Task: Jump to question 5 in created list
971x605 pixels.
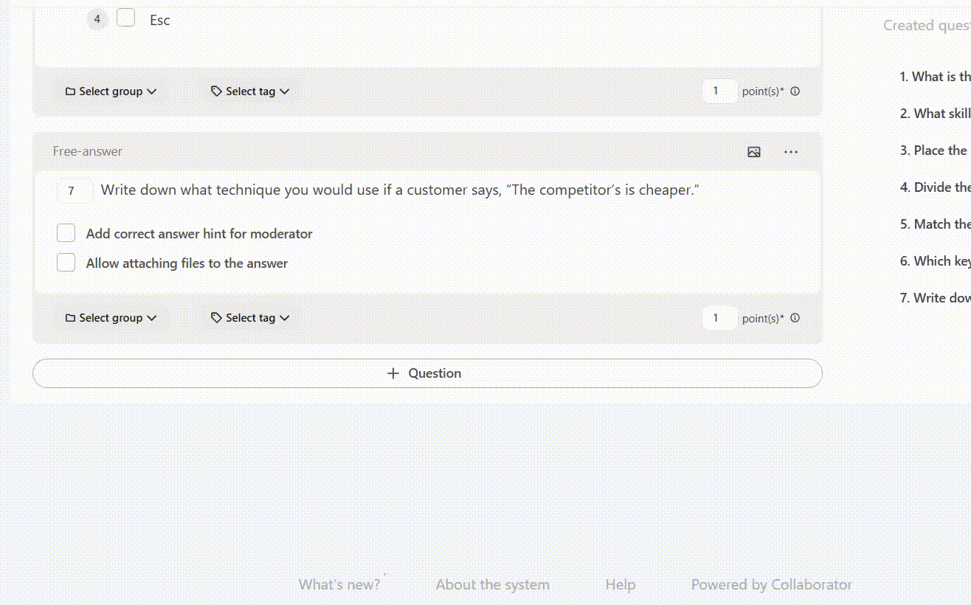Action: pos(934,224)
